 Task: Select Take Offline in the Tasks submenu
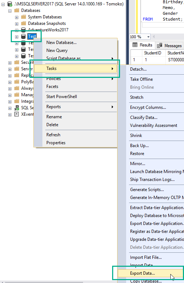pyautogui.click(x=151, y=79)
